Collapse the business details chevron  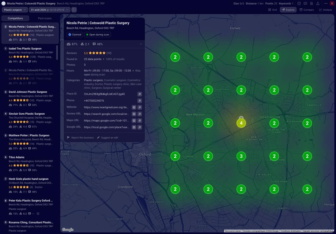141,44
